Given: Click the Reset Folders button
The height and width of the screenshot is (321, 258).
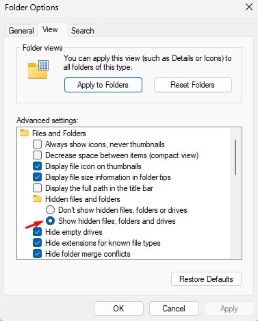Looking at the screenshot, I should (193, 85).
